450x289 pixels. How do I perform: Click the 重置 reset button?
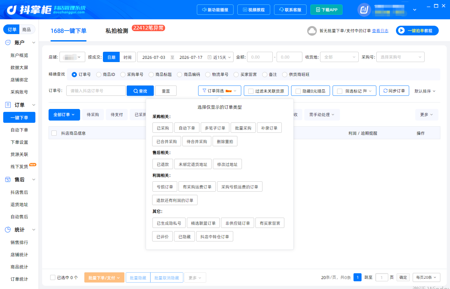[166, 91]
